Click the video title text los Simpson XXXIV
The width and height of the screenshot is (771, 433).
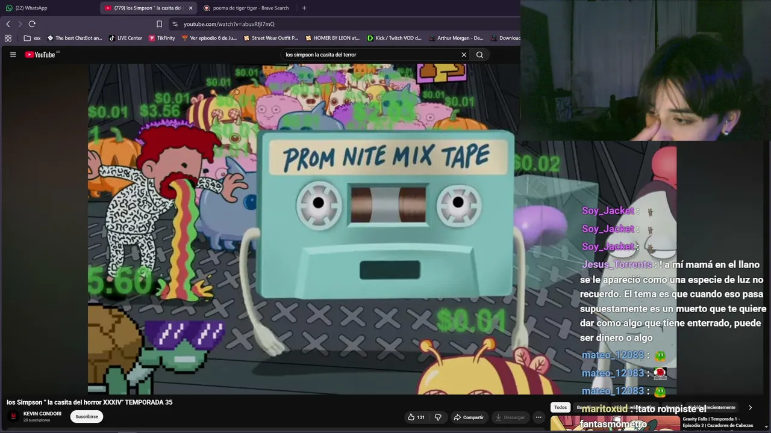click(90, 402)
